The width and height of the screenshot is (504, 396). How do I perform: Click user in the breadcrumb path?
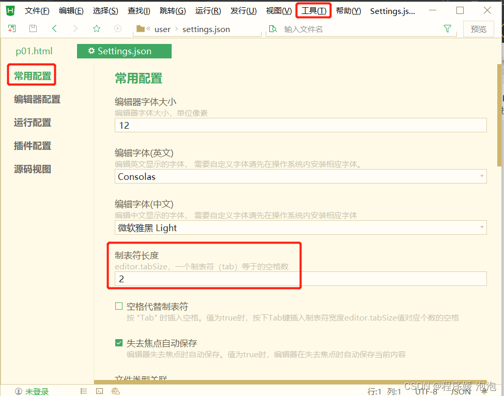tap(162, 29)
